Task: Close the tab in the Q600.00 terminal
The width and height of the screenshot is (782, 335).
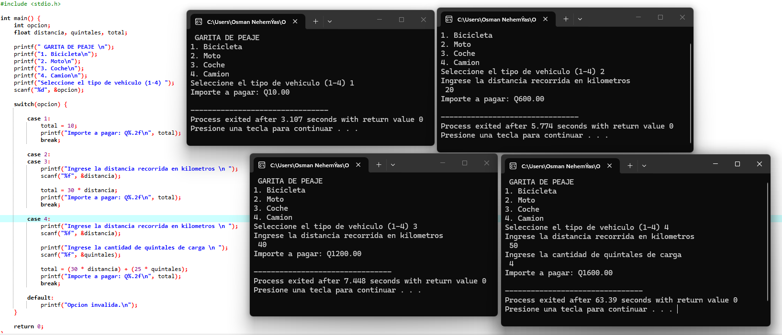Action: [546, 19]
